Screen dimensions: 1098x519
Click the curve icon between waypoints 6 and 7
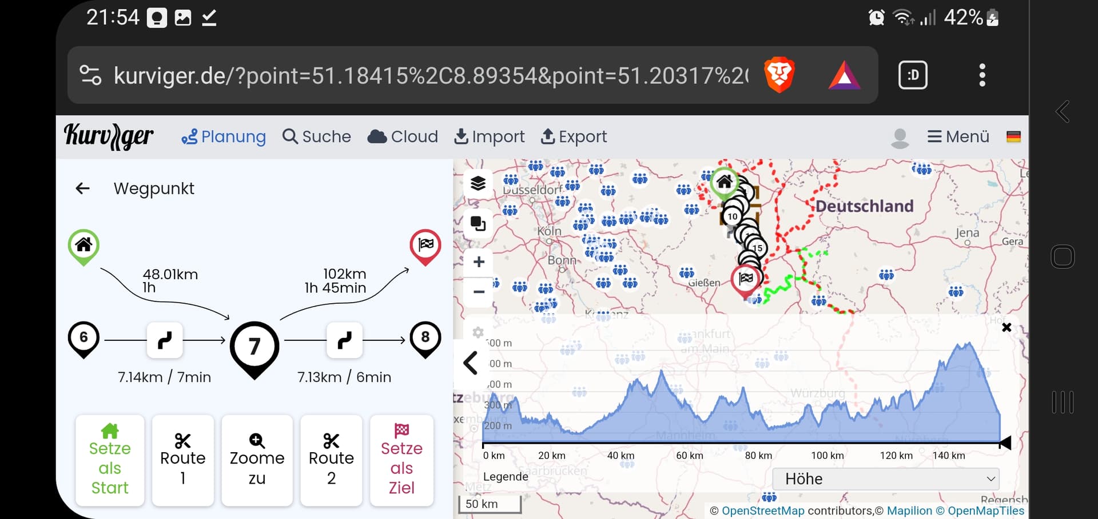click(165, 340)
